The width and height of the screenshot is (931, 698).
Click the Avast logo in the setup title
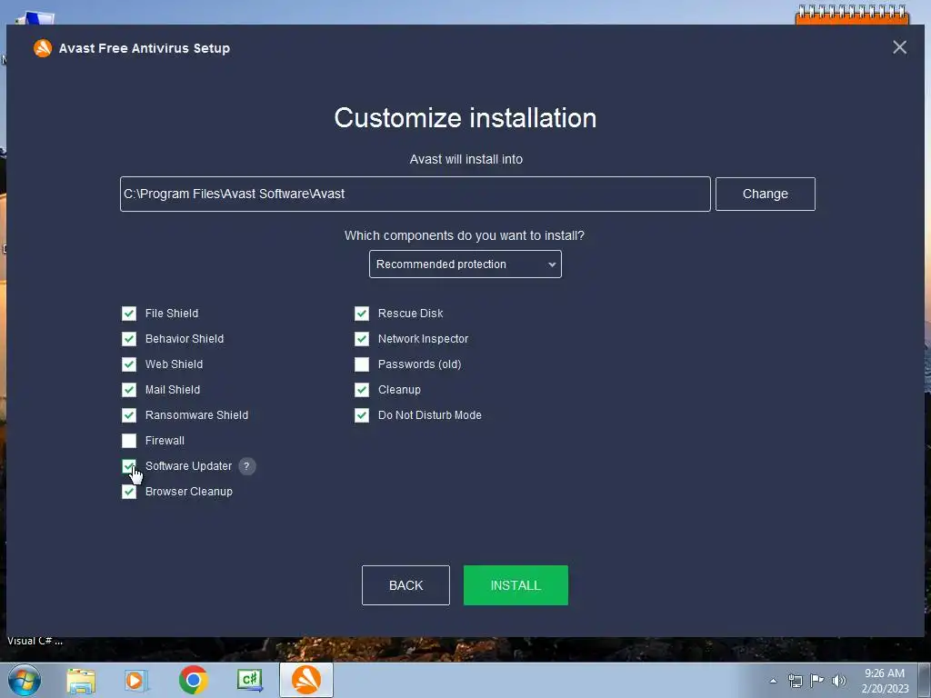43,48
